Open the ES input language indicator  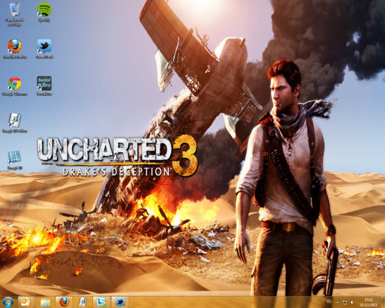pyautogui.click(x=329, y=301)
